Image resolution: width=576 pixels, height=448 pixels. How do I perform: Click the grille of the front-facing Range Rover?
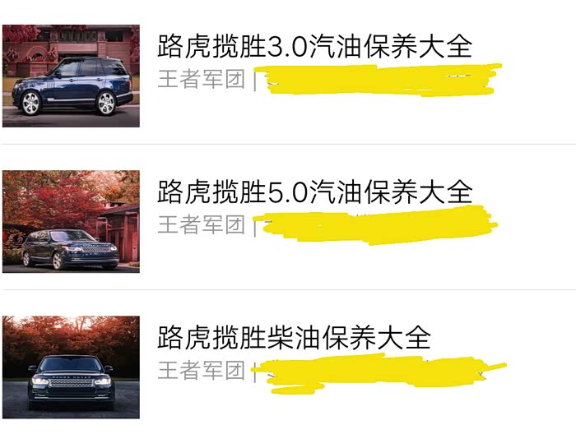click(x=71, y=383)
